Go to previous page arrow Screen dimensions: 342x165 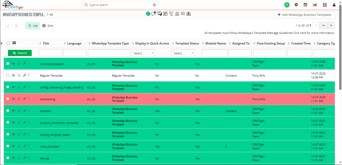(x=316, y=25)
